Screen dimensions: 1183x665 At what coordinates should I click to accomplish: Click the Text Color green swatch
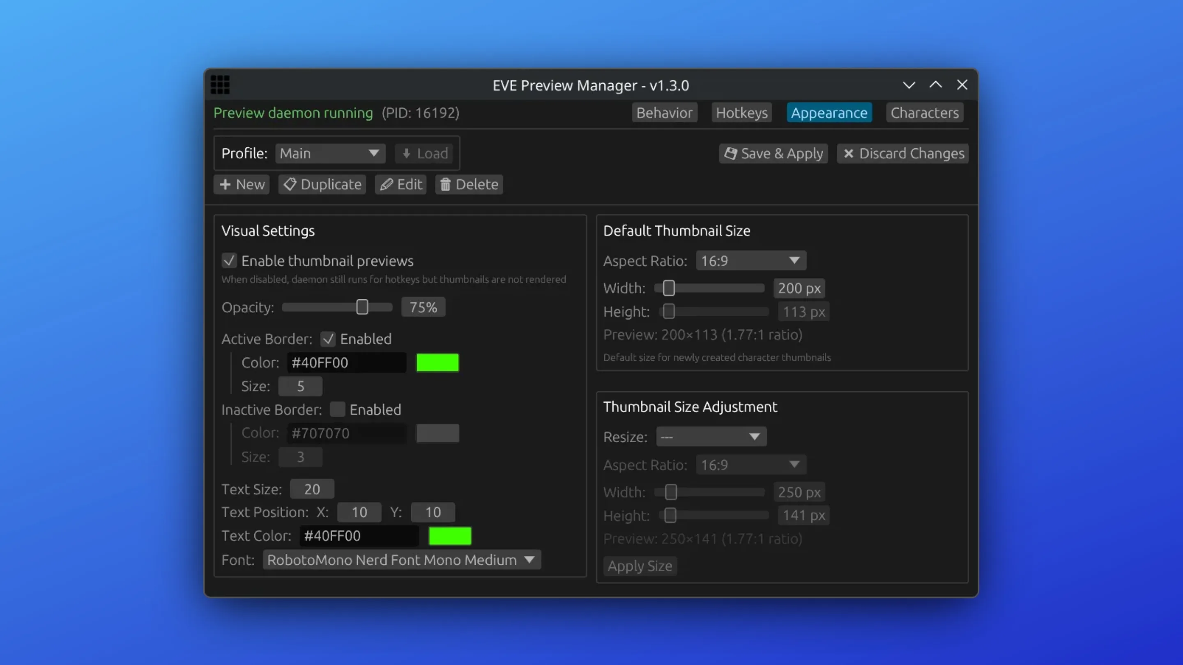(450, 536)
